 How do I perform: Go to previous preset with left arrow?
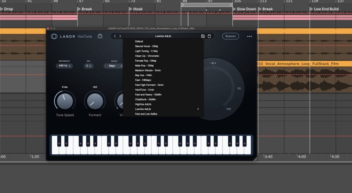point(115,36)
